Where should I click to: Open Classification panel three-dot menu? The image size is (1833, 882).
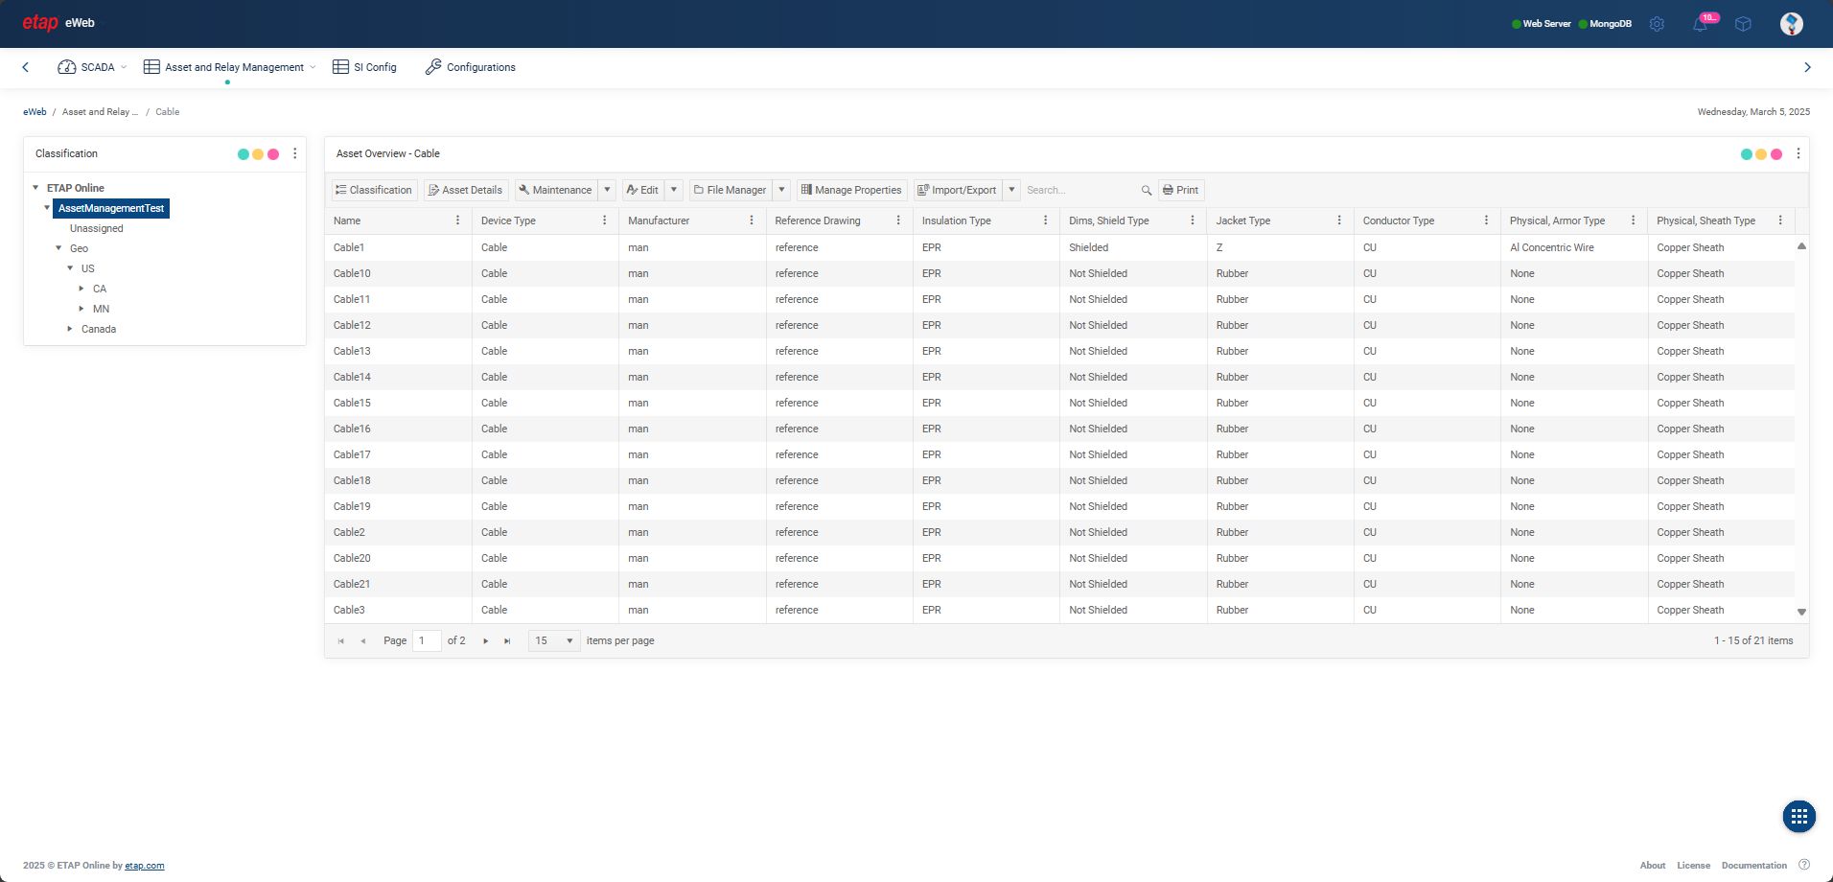point(295,153)
